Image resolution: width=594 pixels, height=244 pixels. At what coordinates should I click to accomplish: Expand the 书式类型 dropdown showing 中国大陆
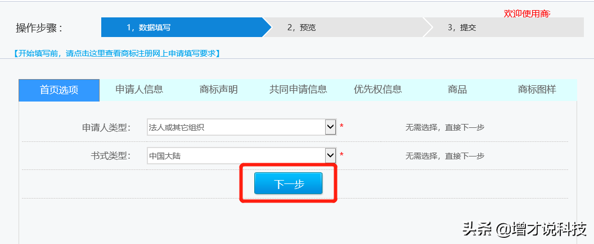click(331, 155)
